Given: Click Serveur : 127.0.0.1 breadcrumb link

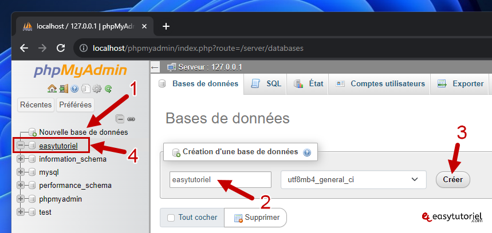Looking at the screenshot, I should pyautogui.click(x=210, y=67).
